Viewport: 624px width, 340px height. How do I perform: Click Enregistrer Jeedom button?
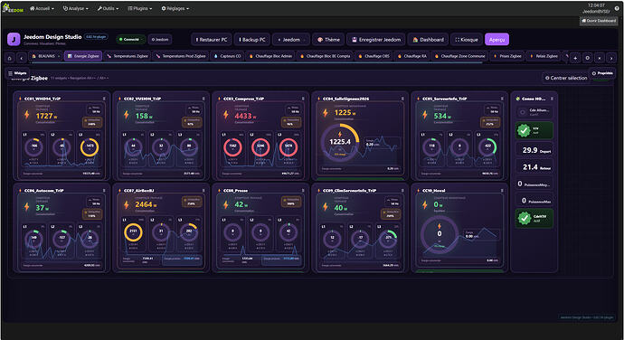376,40
